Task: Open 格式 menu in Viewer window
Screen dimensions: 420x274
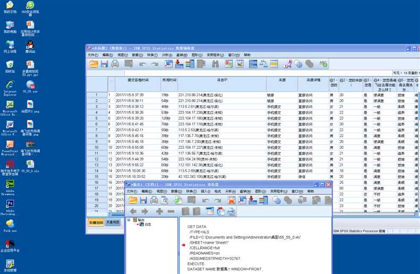Action: coord(218,191)
